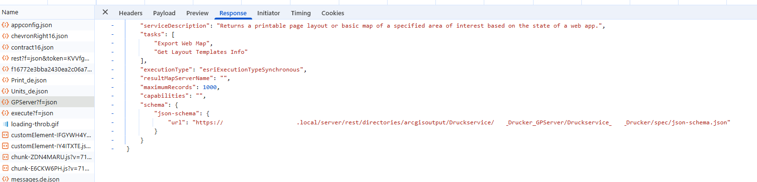
Task: Select the Response tab
Action: [x=233, y=13]
